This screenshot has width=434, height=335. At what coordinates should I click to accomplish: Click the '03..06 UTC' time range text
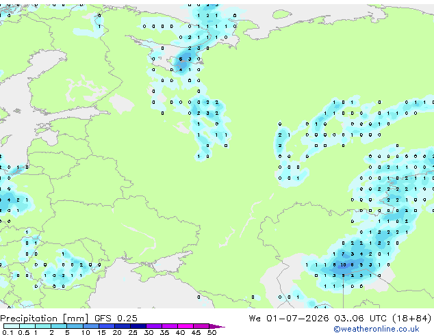[x=360, y=319]
